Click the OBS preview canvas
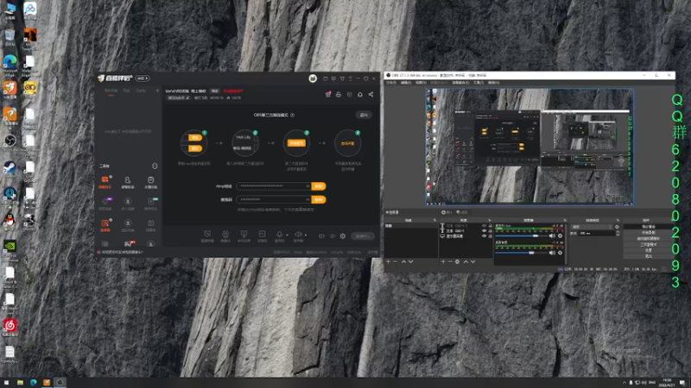The width and height of the screenshot is (691, 388). tap(529, 147)
